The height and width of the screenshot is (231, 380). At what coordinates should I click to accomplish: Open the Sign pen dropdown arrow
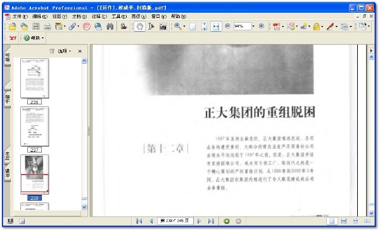tap(336, 27)
